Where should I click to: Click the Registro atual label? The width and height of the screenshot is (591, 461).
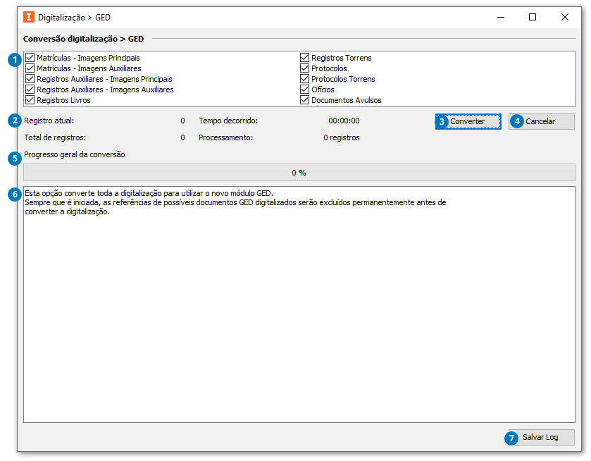pyautogui.click(x=49, y=121)
